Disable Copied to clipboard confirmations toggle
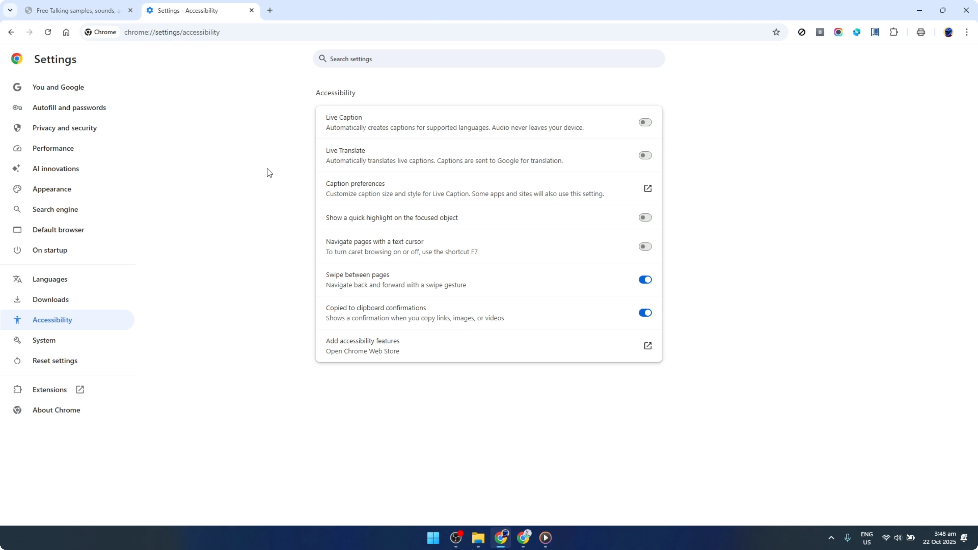978x550 pixels. coord(645,313)
